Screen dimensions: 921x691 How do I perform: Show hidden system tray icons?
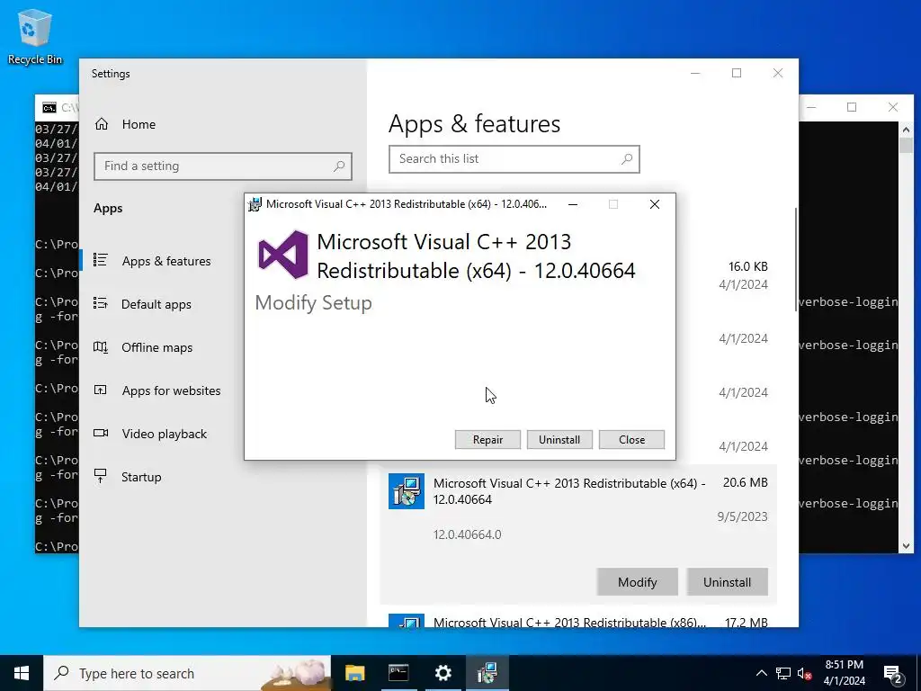(x=761, y=673)
